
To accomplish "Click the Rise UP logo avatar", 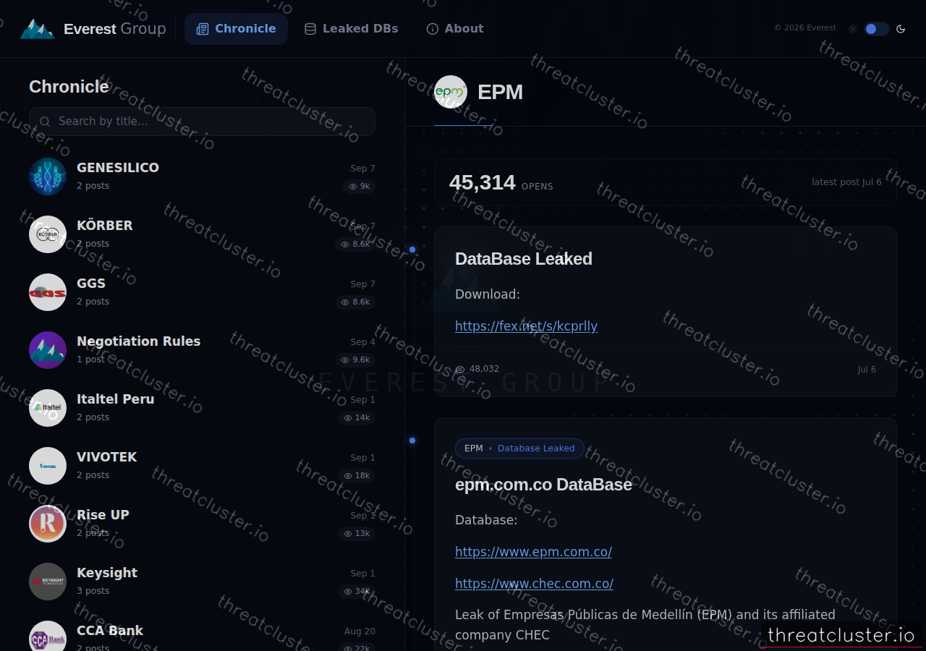I will click(x=48, y=524).
